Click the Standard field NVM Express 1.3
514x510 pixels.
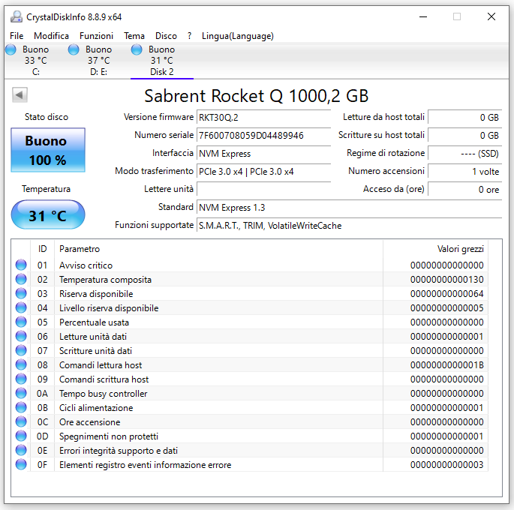(350, 208)
